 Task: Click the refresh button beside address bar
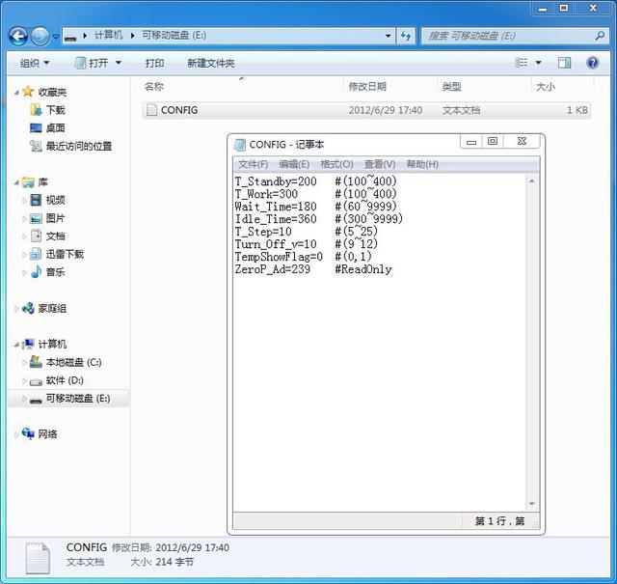click(406, 36)
